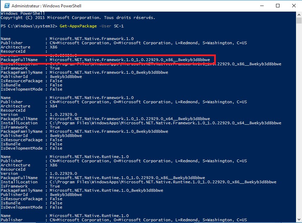Minimize the PowerShell window
The width and height of the screenshot is (302, 223).
[x=261, y=6]
